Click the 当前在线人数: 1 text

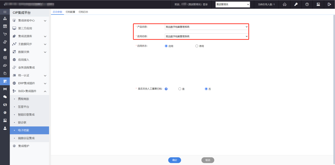tap(266, 4)
